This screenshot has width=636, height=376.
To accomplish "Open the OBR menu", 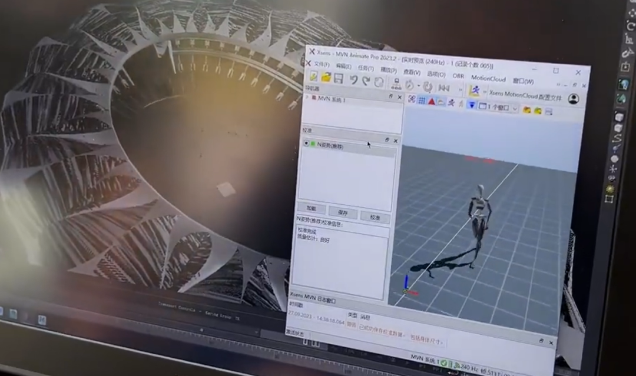I will (458, 76).
